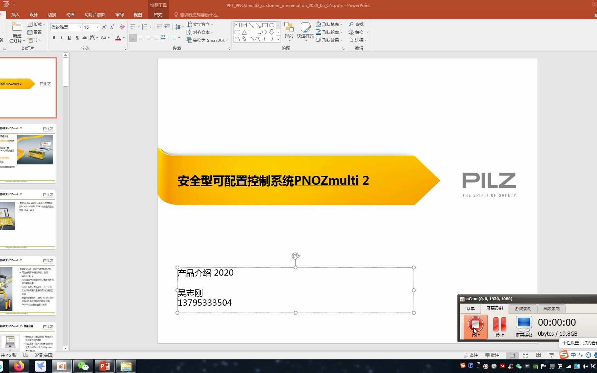Screen dimensions: 597x373
Task: Click the oCam red stop recording icon
Action: pyautogui.click(x=475, y=324)
